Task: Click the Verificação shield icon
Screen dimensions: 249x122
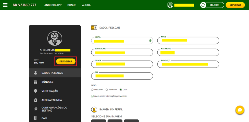Action: tap(35, 91)
